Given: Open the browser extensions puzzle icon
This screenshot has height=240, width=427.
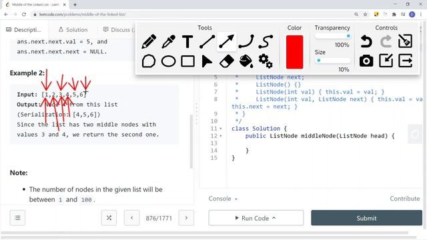Looking at the screenshot, I should [394, 15].
